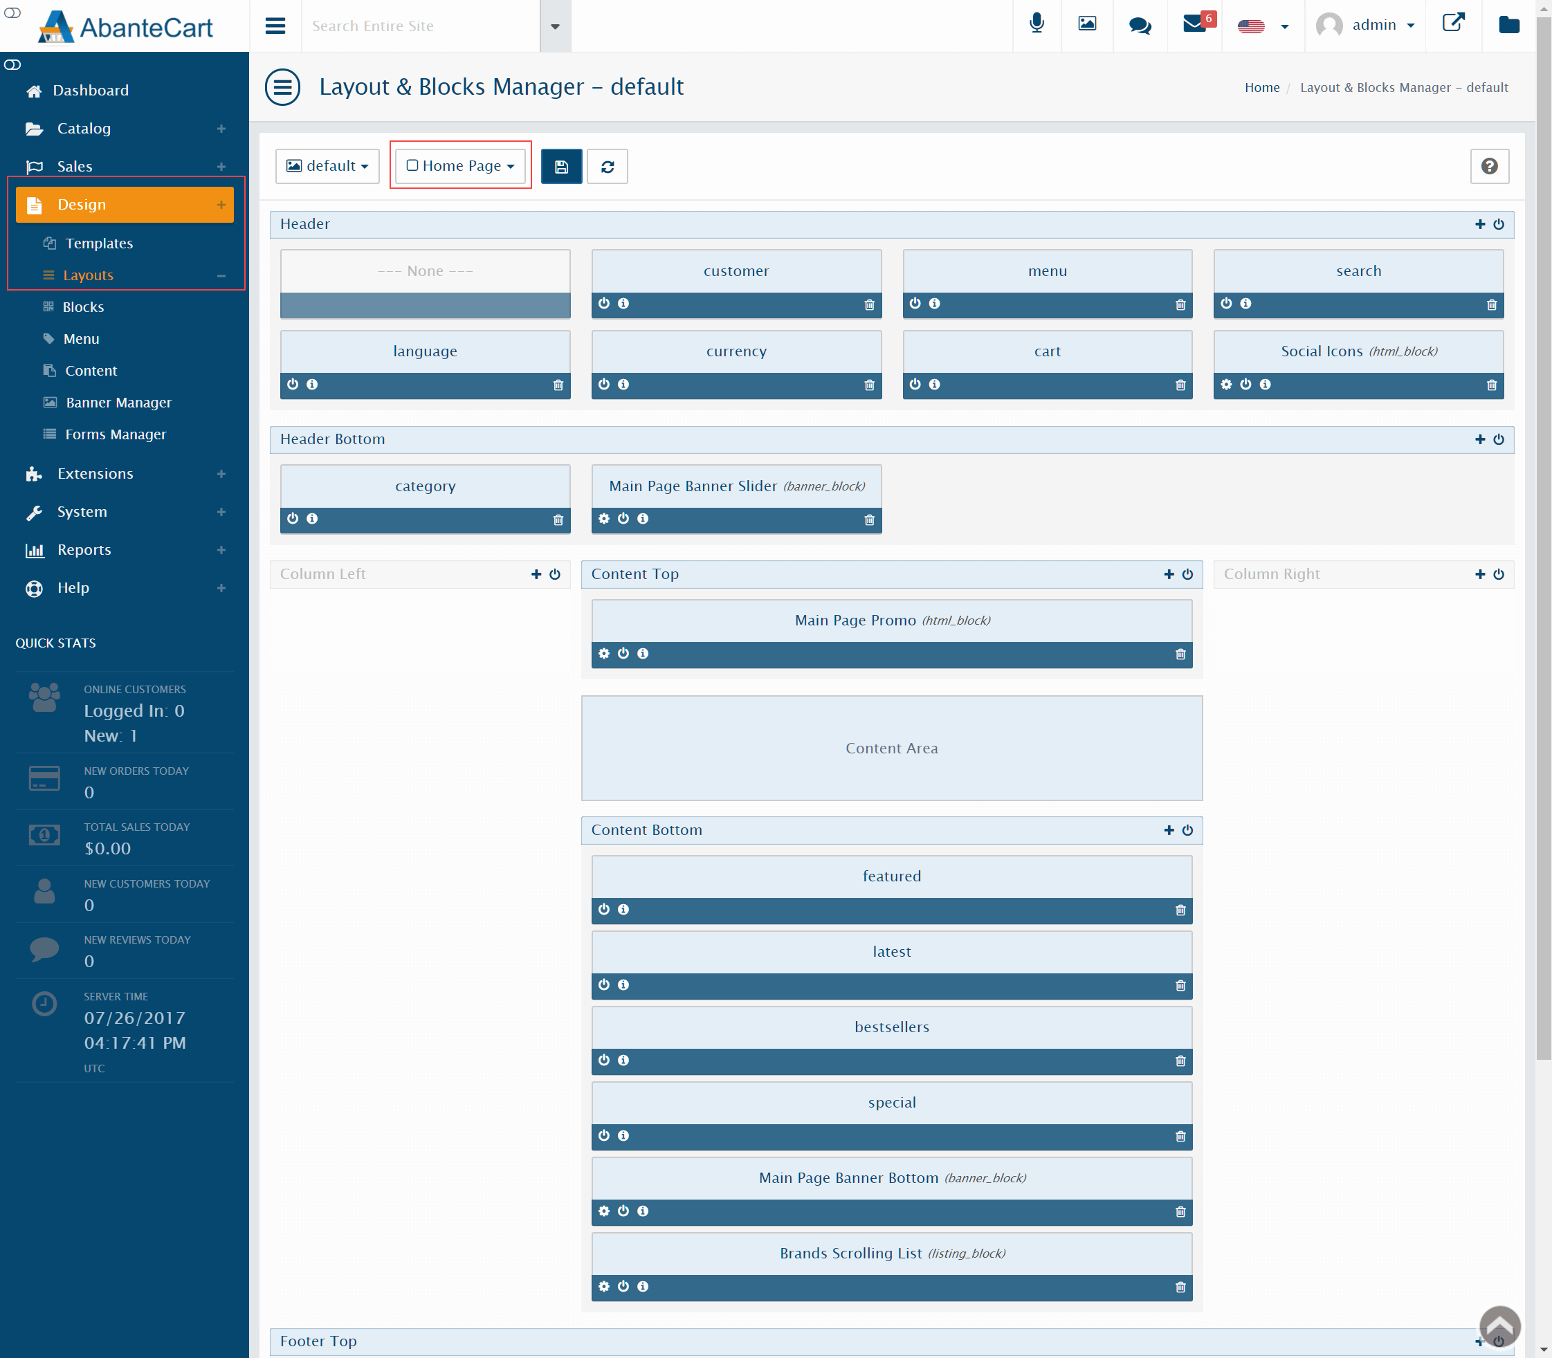The width and height of the screenshot is (1552, 1358).
Task: Click the voice search microphone icon
Action: [x=1037, y=24]
